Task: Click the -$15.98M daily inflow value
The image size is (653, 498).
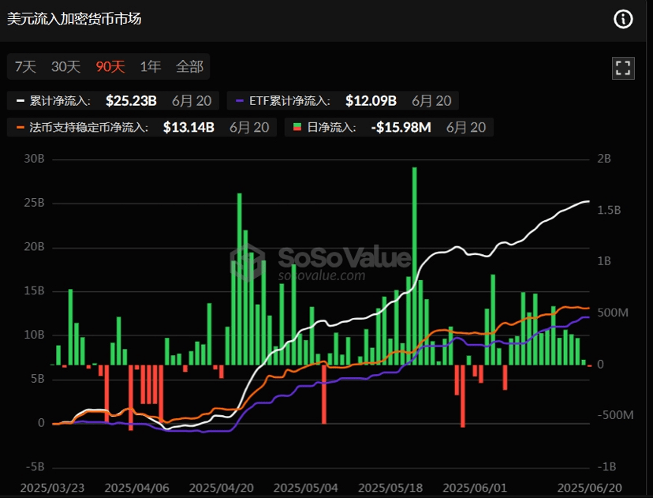Action: pyautogui.click(x=401, y=127)
